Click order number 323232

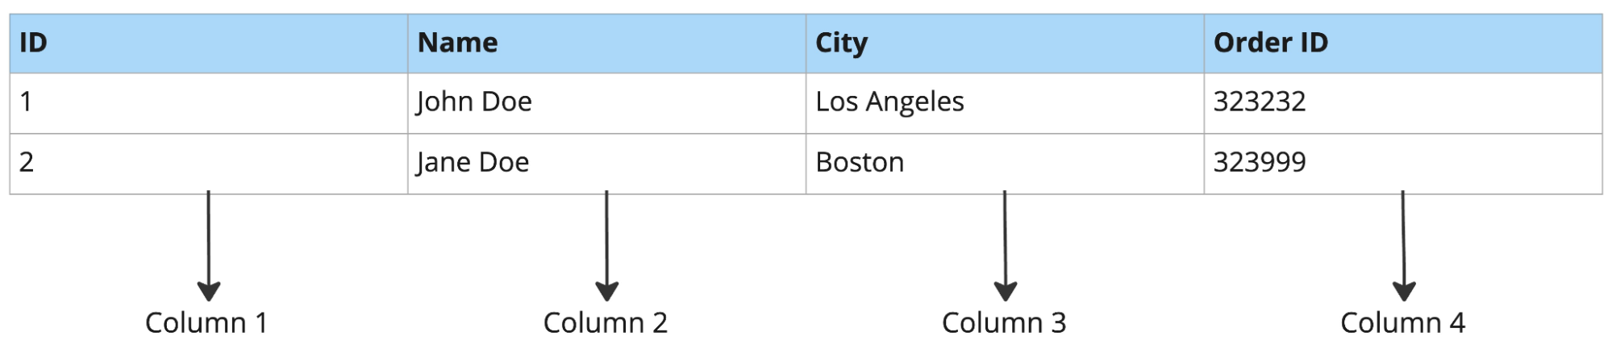[x=1259, y=102]
